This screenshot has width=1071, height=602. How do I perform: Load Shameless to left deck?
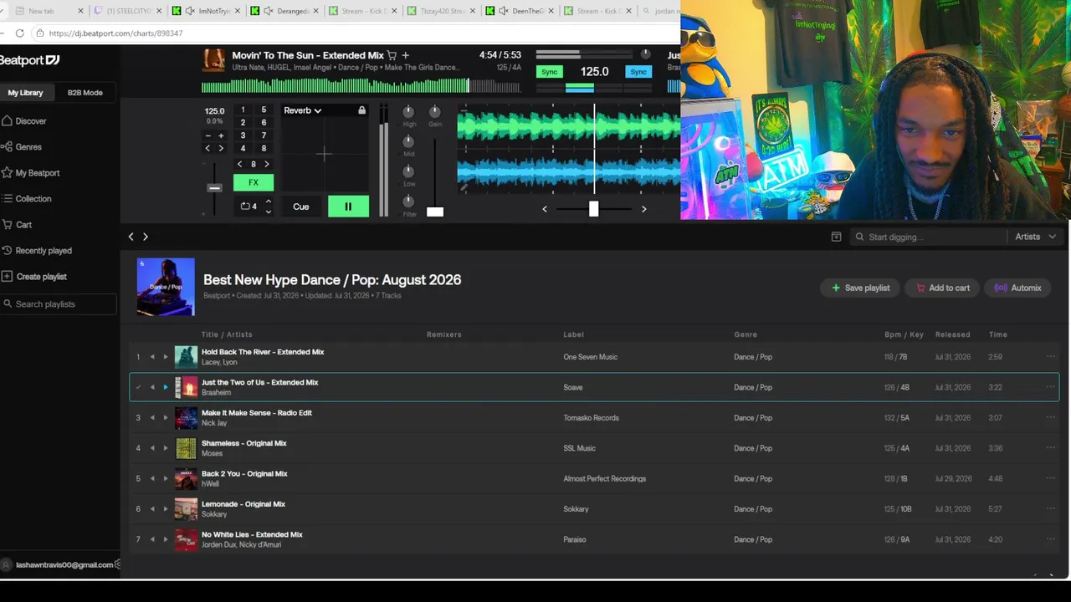point(152,448)
